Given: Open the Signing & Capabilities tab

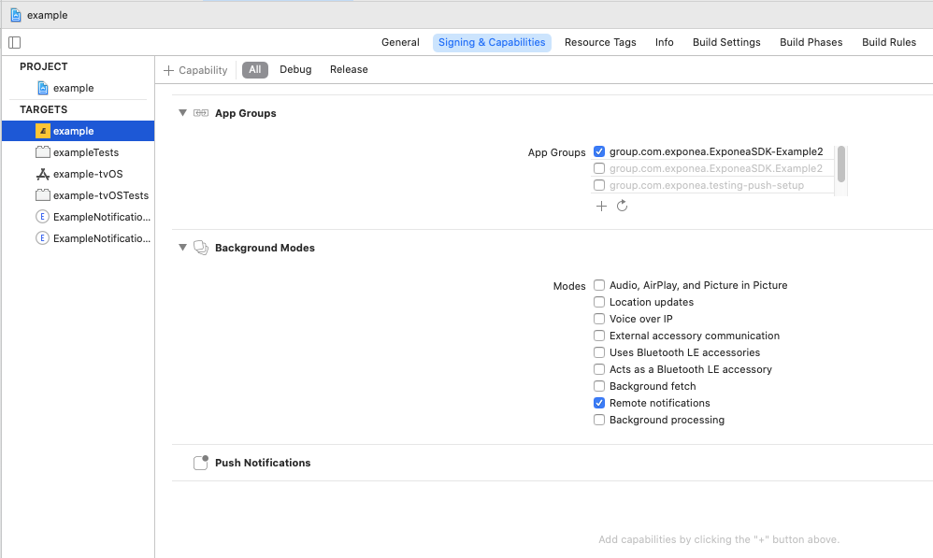Looking at the screenshot, I should [x=492, y=42].
